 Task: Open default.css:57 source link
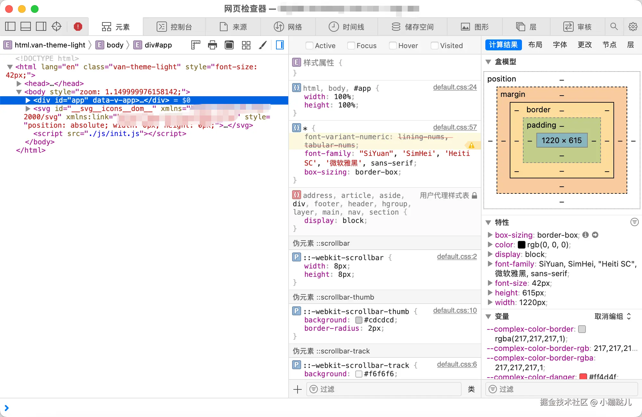[455, 127]
